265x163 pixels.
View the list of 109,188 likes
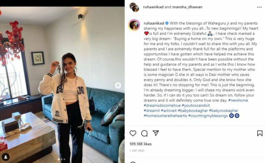pos(140,144)
